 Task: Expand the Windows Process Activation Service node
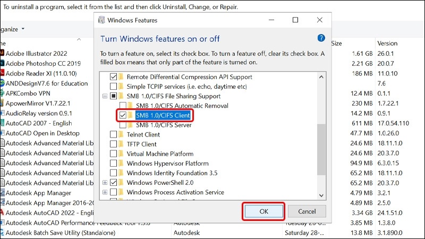(x=105, y=192)
